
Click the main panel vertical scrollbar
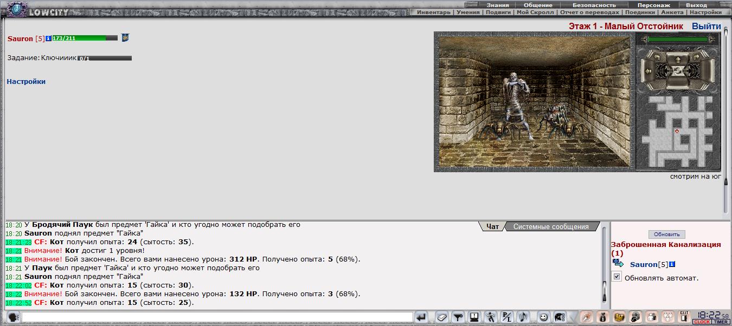[726, 119]
